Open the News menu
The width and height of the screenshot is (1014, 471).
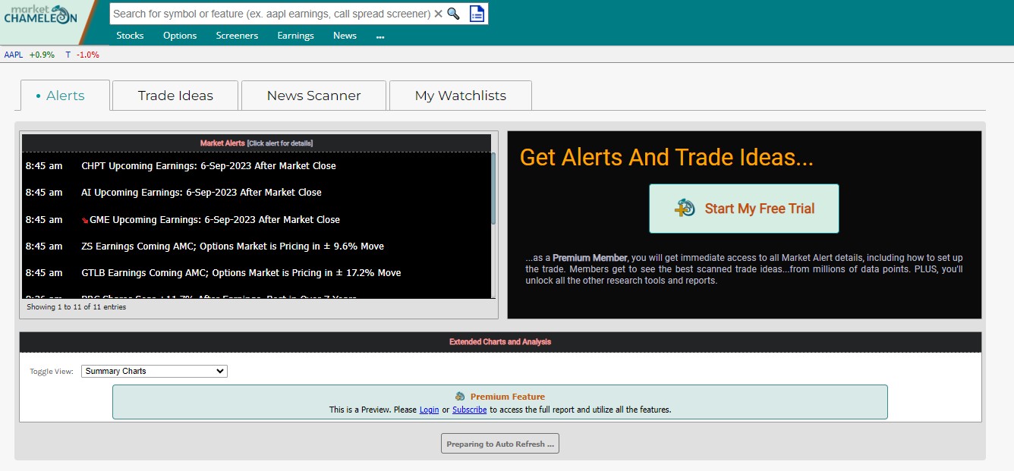(x=345, y=36)
